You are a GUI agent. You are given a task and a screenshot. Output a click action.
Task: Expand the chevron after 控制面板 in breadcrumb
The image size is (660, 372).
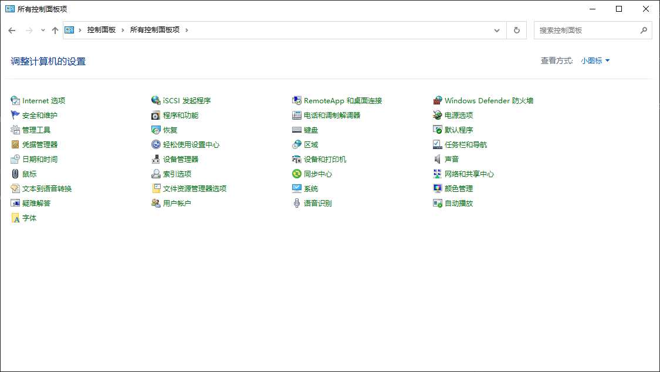click(x=123, y=30)
